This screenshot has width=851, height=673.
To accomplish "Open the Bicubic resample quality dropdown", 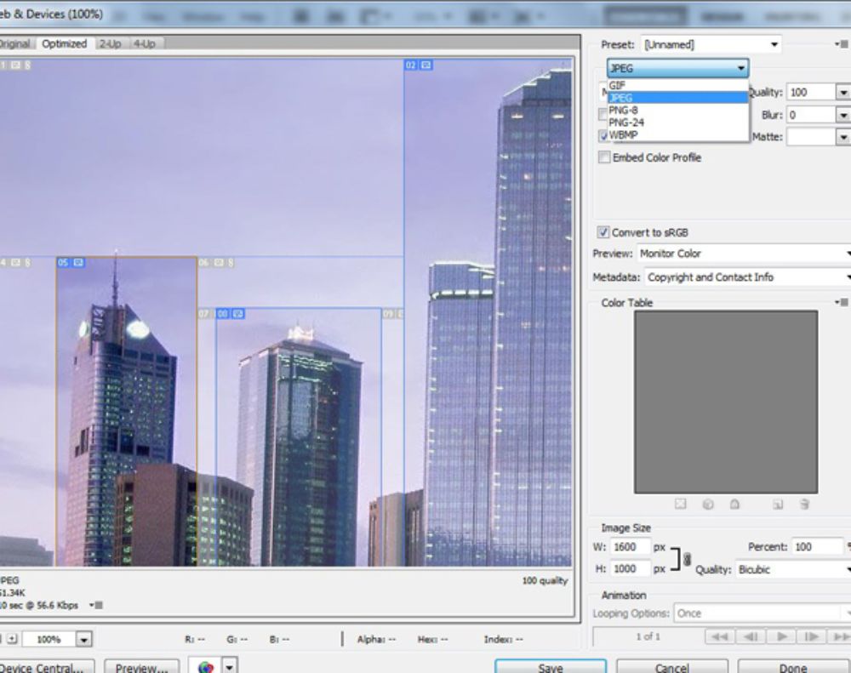I will tap(793, 569).
